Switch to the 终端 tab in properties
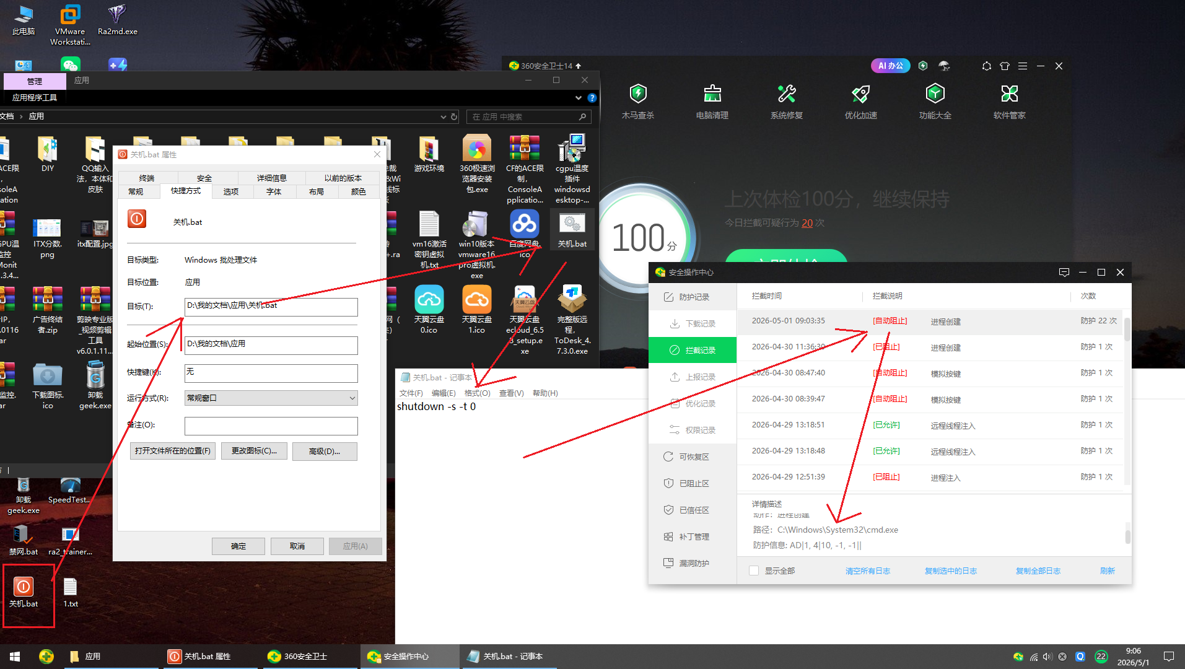 coord(147,178)
